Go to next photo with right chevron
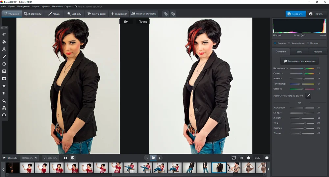Viewport: 329px width, 177px height. [160, 158]
